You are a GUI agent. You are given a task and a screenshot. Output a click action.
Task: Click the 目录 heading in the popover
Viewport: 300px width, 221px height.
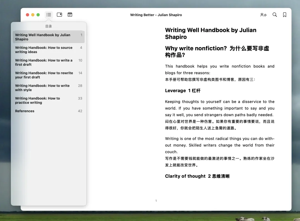pyautogui.click(x=49, y=26)
